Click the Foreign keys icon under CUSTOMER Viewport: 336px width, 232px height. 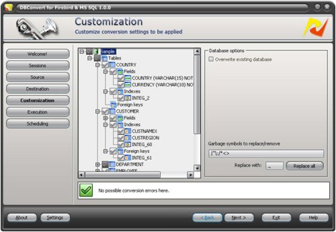tap(120, 152)
